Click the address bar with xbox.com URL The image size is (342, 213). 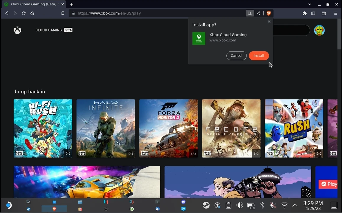click(x=157, y=13)
